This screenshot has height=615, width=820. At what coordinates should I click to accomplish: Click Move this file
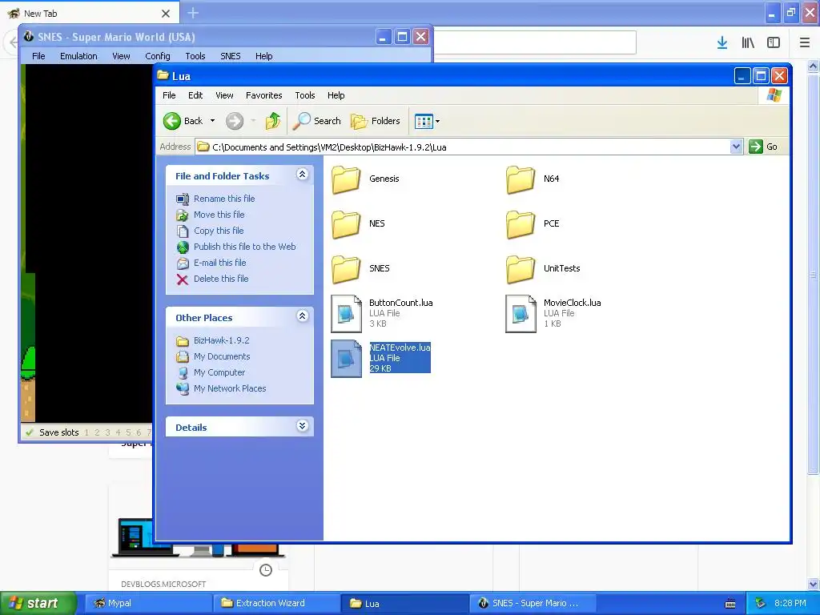coord(219,215)
